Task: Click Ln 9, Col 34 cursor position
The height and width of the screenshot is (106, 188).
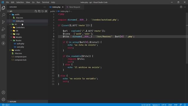Action: pos(146,105)
